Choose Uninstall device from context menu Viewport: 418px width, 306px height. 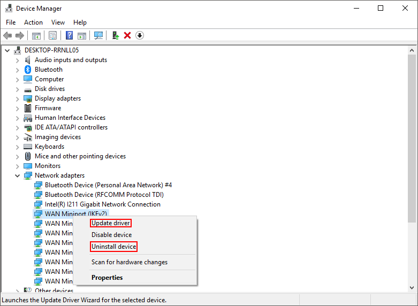114,247
